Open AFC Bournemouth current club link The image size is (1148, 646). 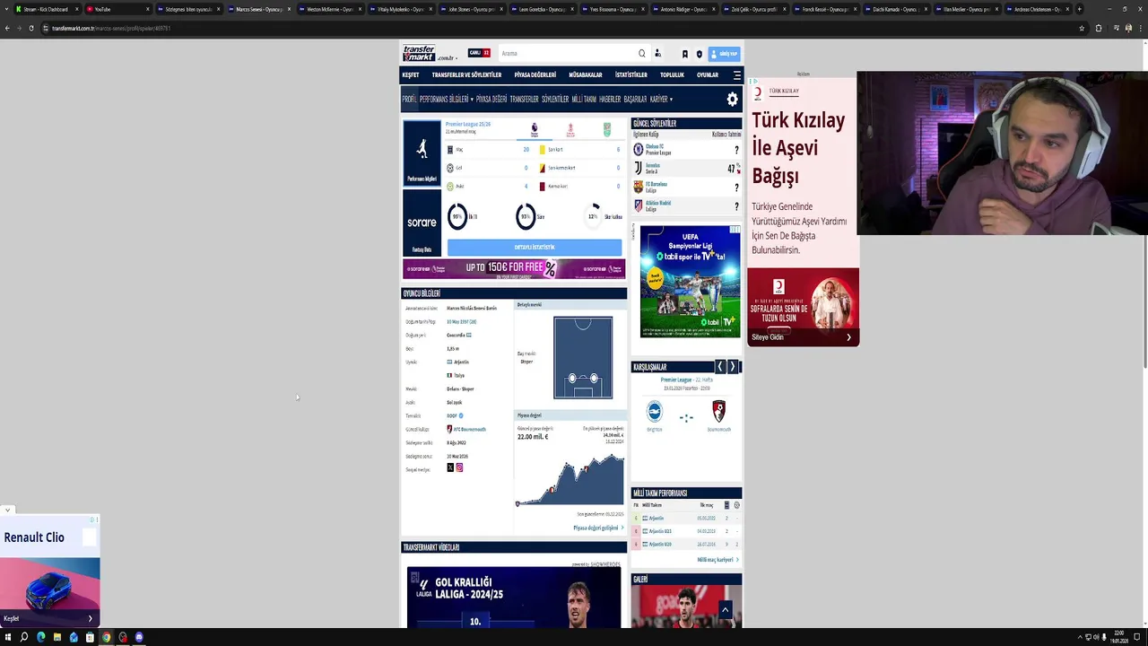pyautogui.click(x=469, y=429)
